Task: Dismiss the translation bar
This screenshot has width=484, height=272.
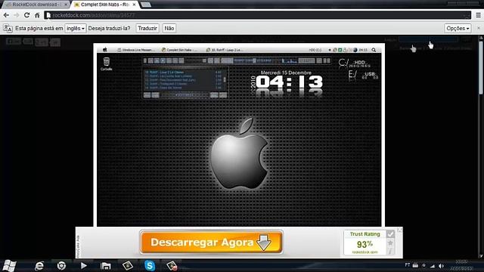Action: click(x=479, y=28)
